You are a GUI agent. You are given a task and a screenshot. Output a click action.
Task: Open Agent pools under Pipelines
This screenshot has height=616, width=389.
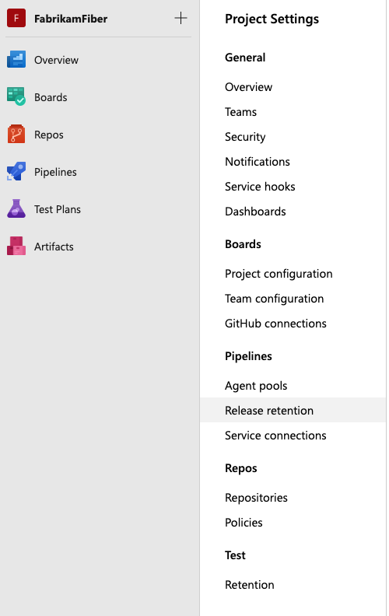256,386
